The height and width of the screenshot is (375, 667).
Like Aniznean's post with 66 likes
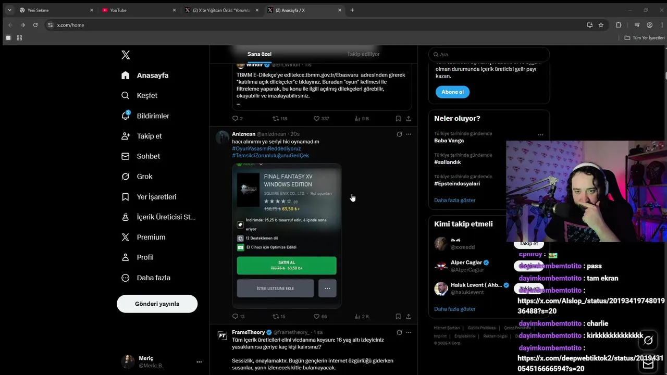(x=320, y=316)
